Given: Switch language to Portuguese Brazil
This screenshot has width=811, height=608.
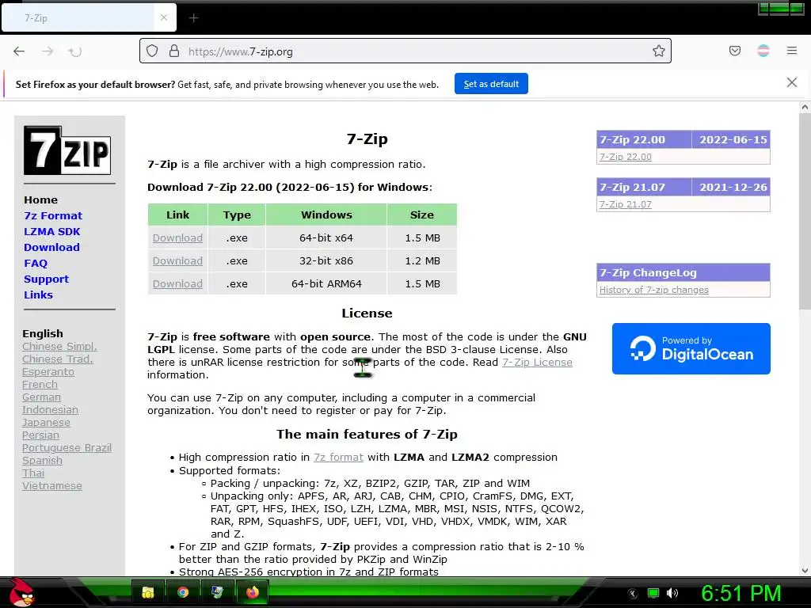Looking at the screenshot, I should (x=67, y=448).
